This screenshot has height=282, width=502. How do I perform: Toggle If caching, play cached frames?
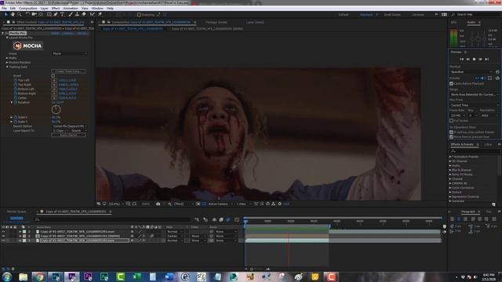click(x=452, y=132)
